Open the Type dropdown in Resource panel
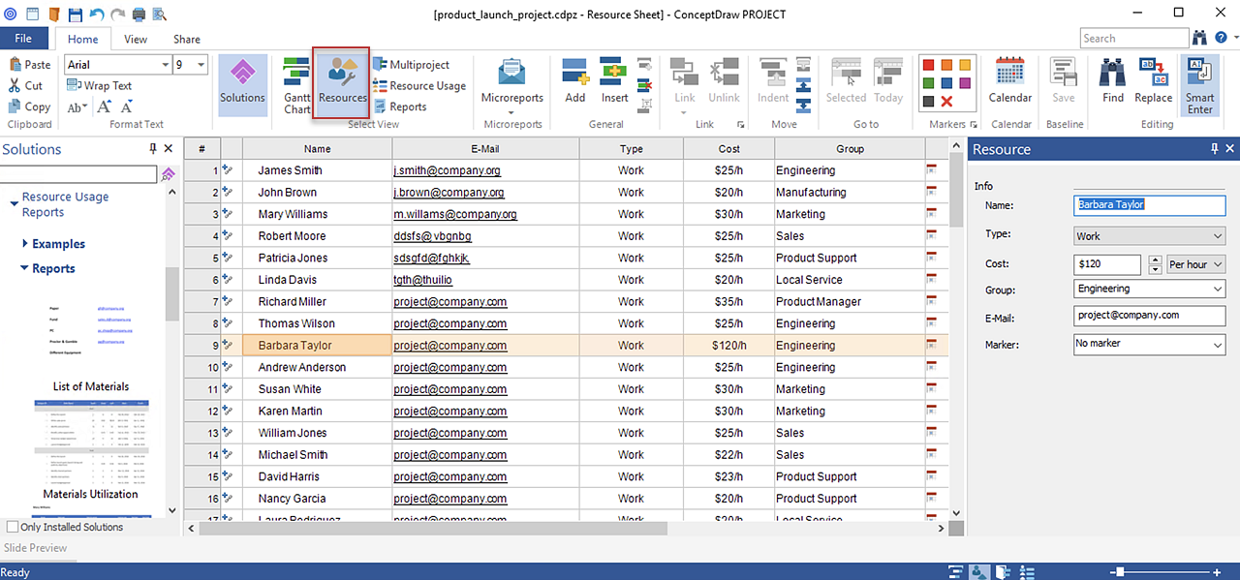Viewport: 1240px width, 580px height. point(1149,236)
